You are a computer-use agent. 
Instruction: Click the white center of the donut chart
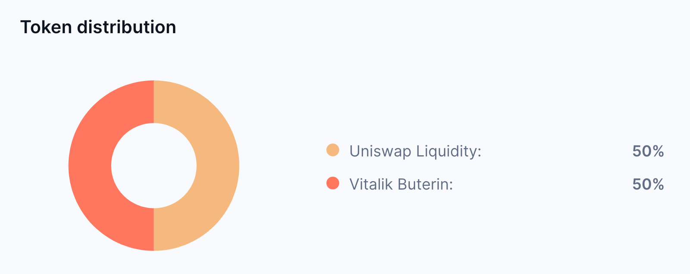[154, 166]
